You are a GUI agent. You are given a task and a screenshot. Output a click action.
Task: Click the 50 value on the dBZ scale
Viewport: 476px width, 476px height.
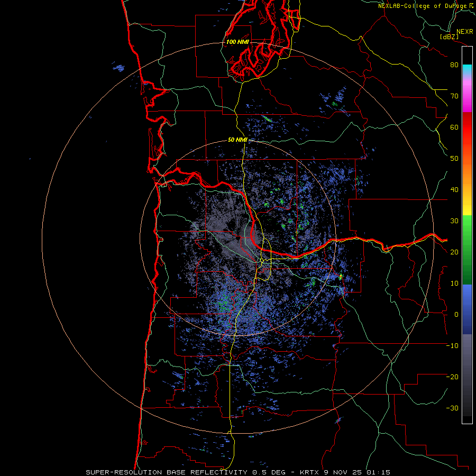coord(454,159)
